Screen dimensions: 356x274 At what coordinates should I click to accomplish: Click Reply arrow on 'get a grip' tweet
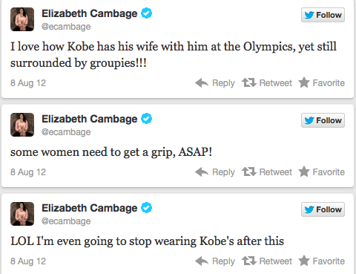coord(202,172)
